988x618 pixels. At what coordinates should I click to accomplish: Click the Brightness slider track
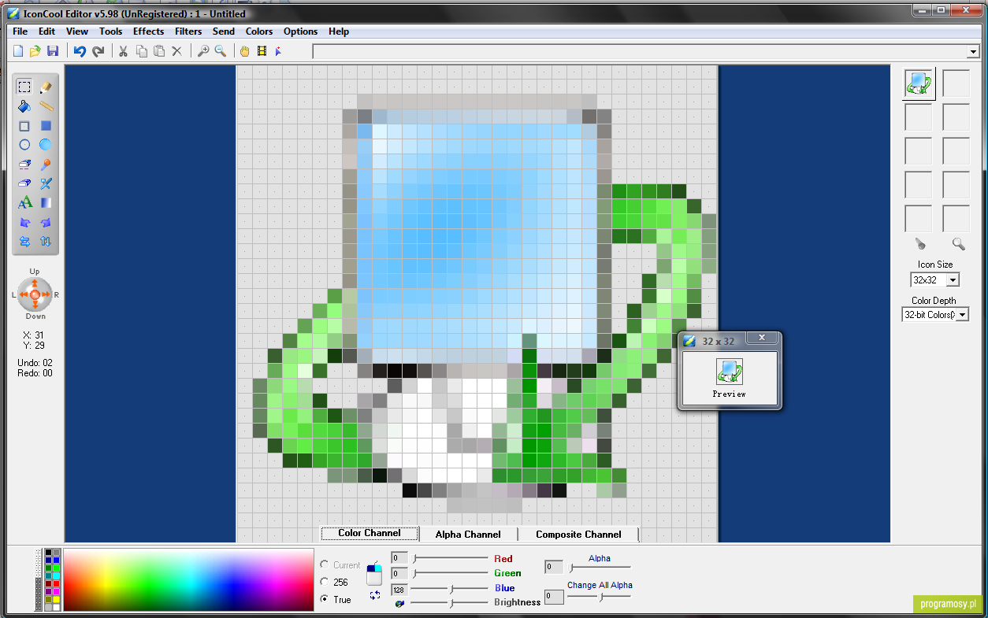450,603
